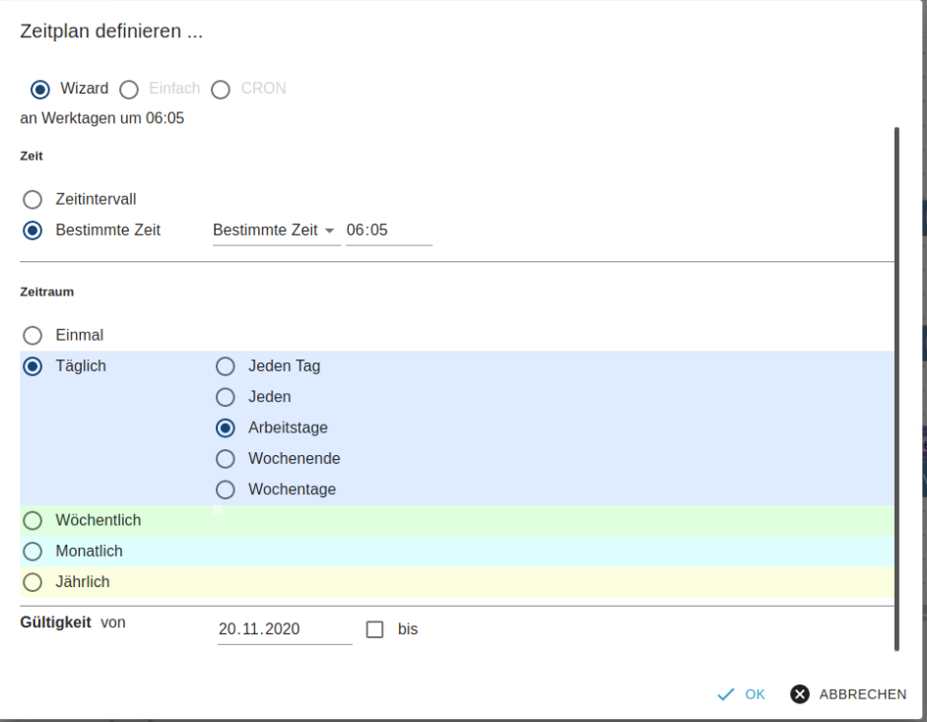Select the Monatlich period option
This screenshot has height=722, width=927.
33,552
